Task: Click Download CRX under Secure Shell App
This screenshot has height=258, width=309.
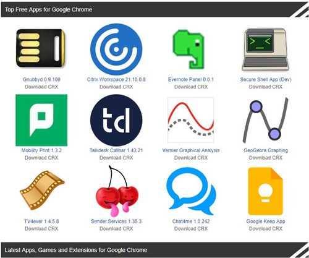Action: [x=266, y=87]
